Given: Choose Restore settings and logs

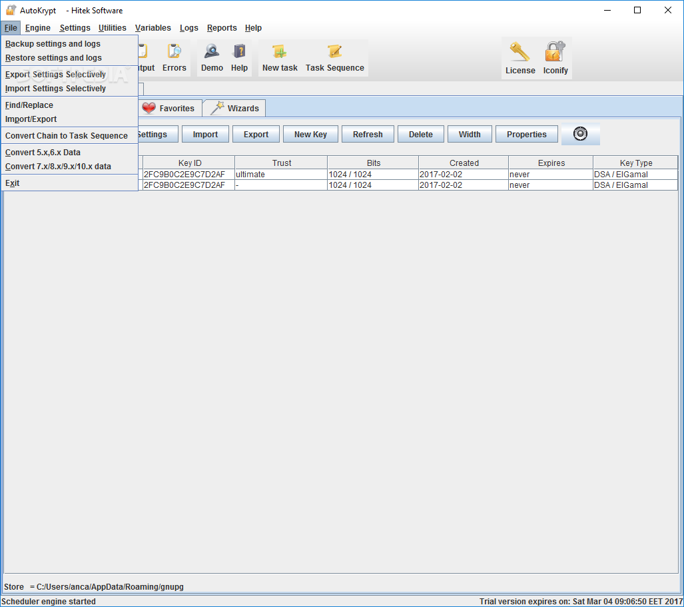Looking at the screenshot, I should pos(70,57).
